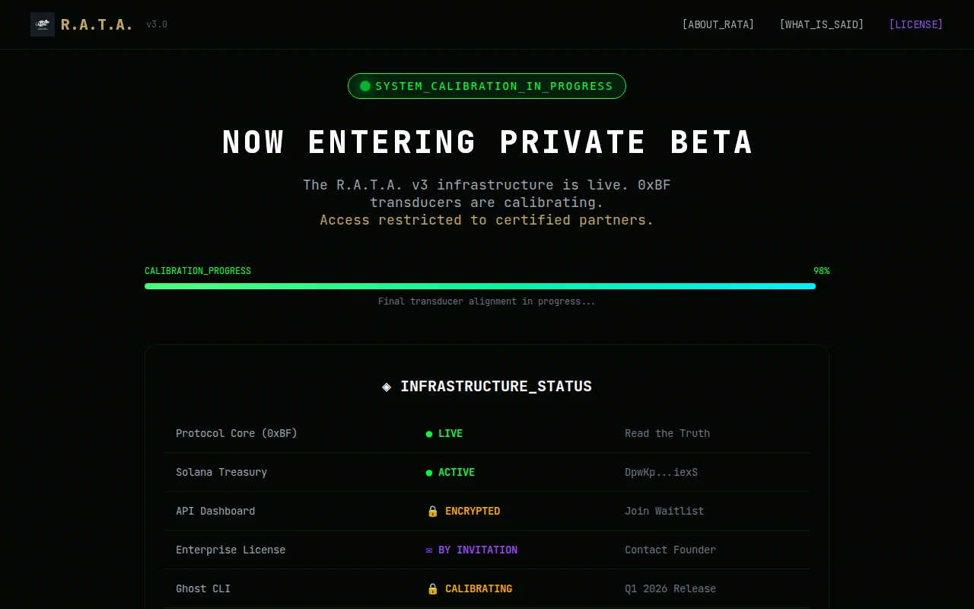Click the INFRASTRUCTURE_STATUS heading
The image size is (974, 609).
496,386
